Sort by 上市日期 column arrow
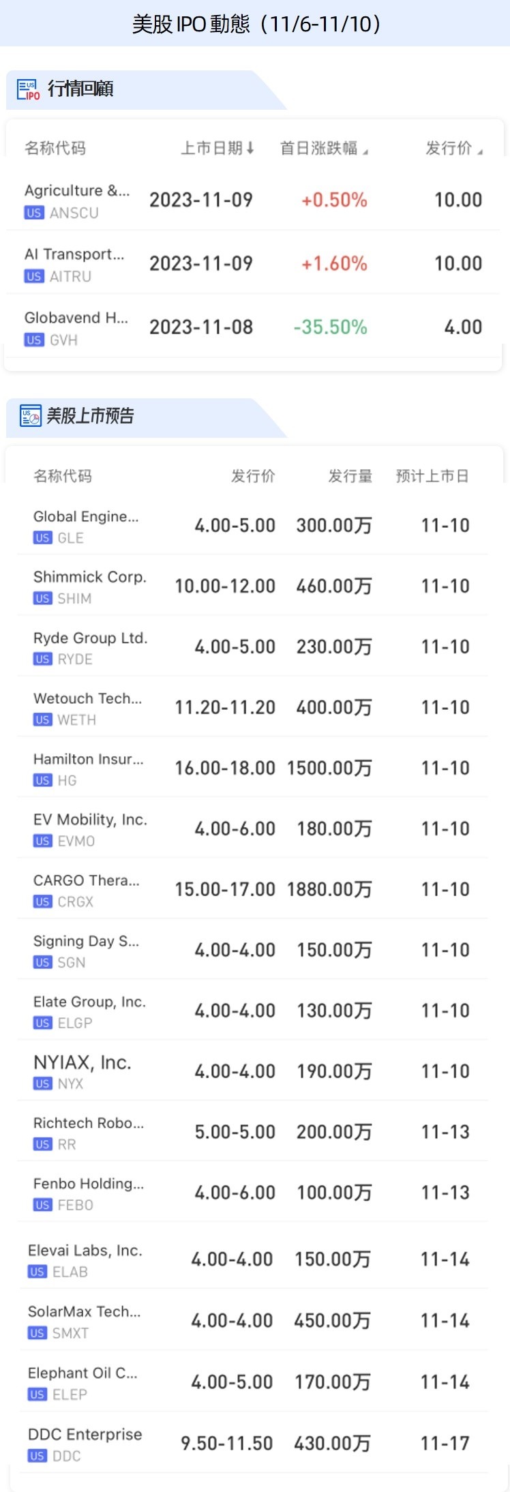Screen dimensions: 510x1492 pyautogui.click(x=250, y=148)
